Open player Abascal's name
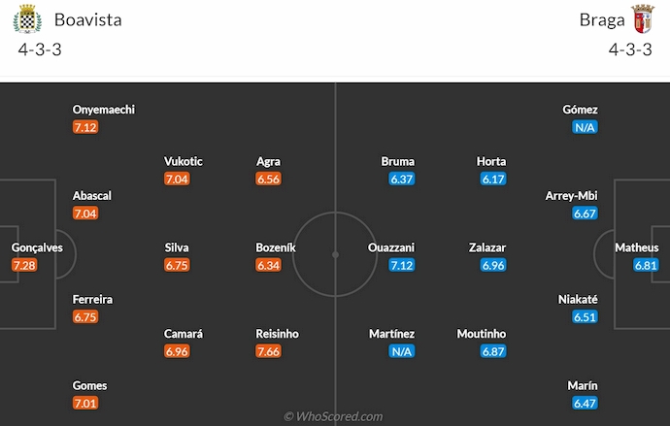670x426 pixels. click(92, 195)
